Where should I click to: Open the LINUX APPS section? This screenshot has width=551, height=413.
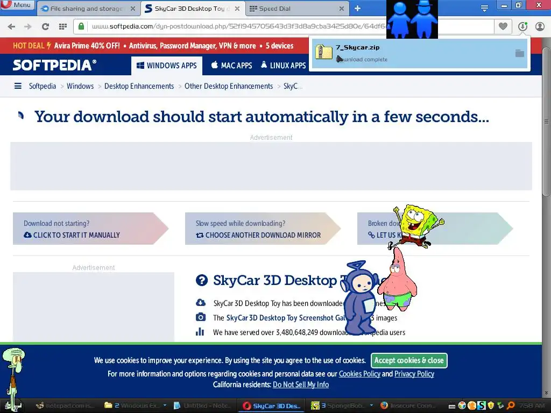click(x=283, y=66)
